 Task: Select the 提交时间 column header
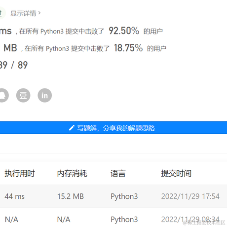pos(176,173)
